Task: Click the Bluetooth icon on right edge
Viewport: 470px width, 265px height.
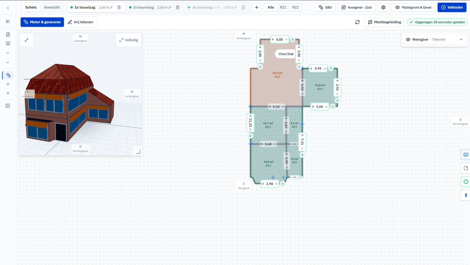Action: point(466,195)
